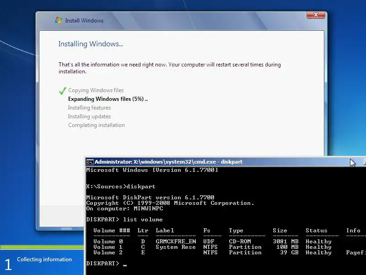Screen dimensions: 366x275
Task: Click the 'Volume 2' row in diskpart output
Action: coord(230,253)
